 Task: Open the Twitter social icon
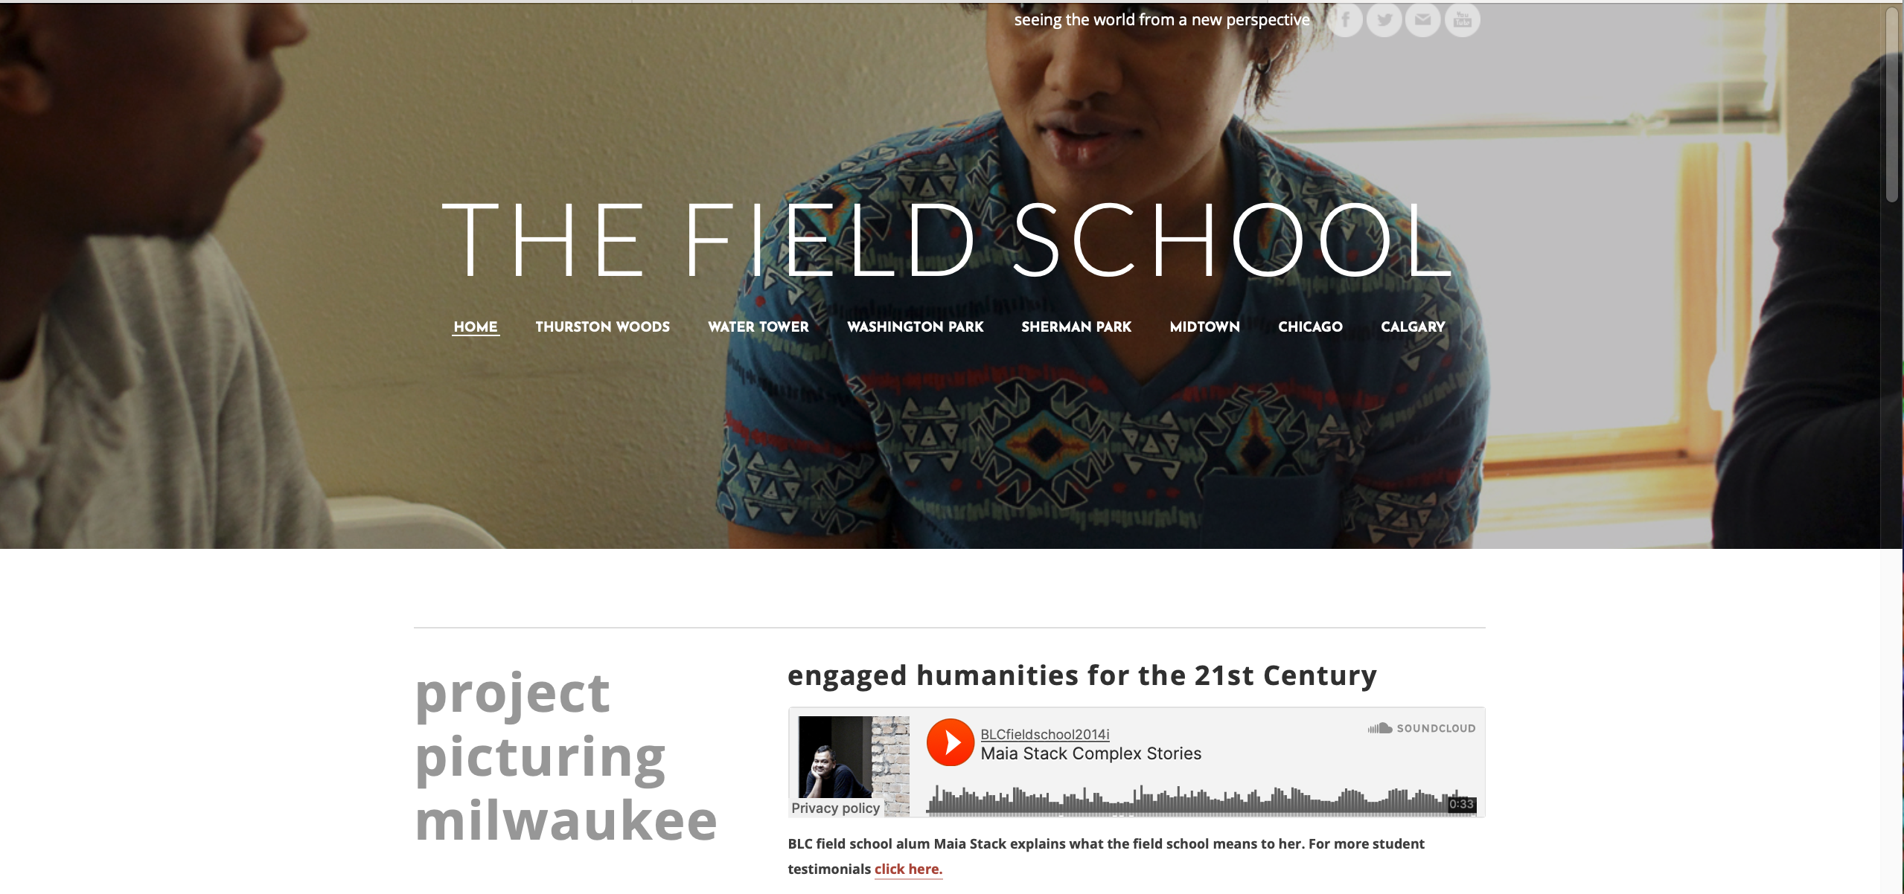[1384, 20]
